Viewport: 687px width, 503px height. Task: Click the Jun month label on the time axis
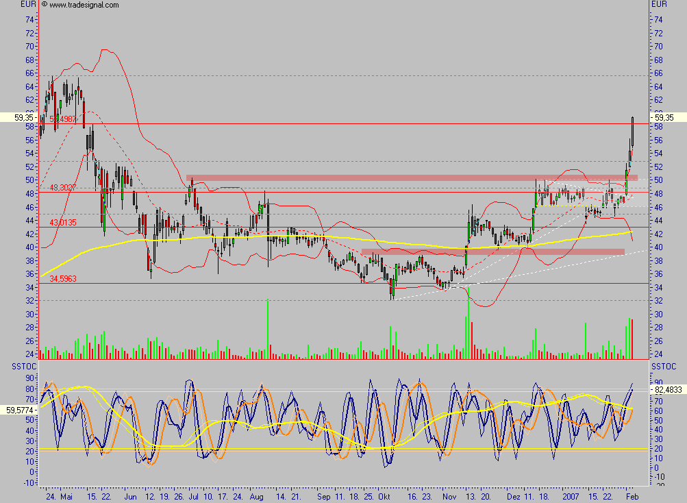point(129,497)
